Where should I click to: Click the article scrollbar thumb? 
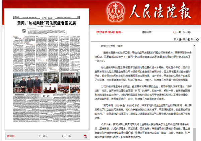[194, 134]
